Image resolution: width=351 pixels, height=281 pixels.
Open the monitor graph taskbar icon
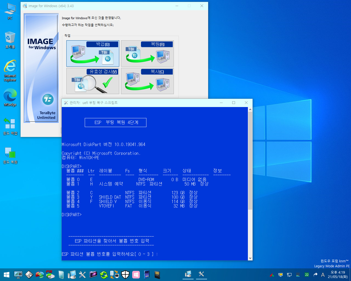18,274
